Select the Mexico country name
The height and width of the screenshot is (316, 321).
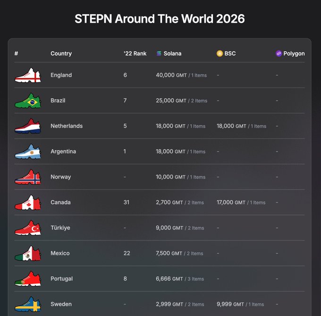[x=60, y=253]
